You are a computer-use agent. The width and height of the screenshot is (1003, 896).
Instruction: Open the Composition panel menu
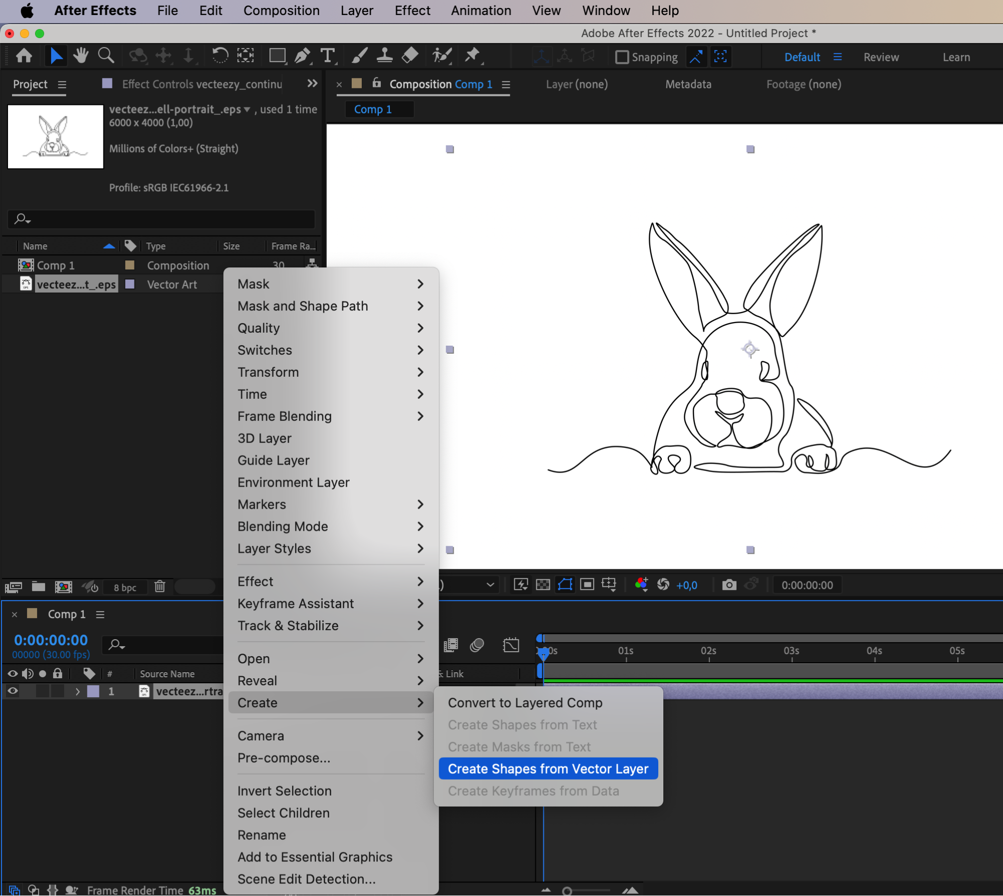coord(506,85)
